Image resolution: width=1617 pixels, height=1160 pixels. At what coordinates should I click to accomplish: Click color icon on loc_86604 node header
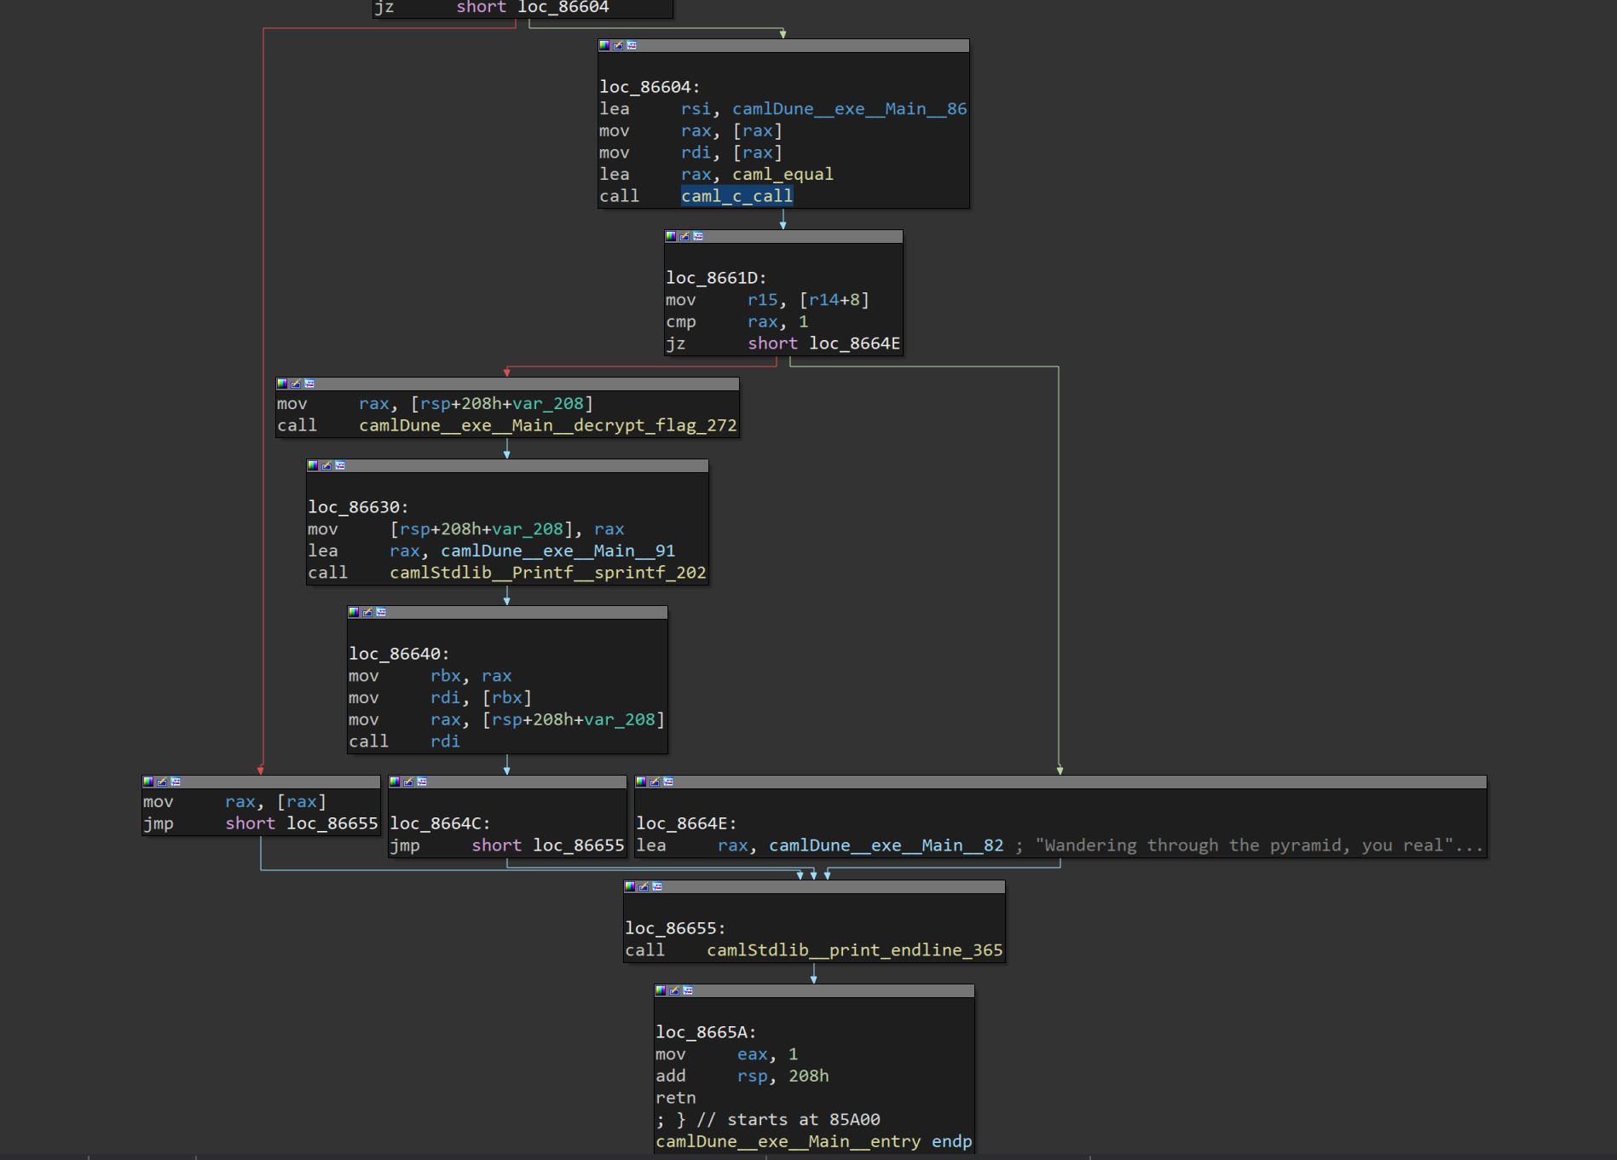[x=604, y=45]
